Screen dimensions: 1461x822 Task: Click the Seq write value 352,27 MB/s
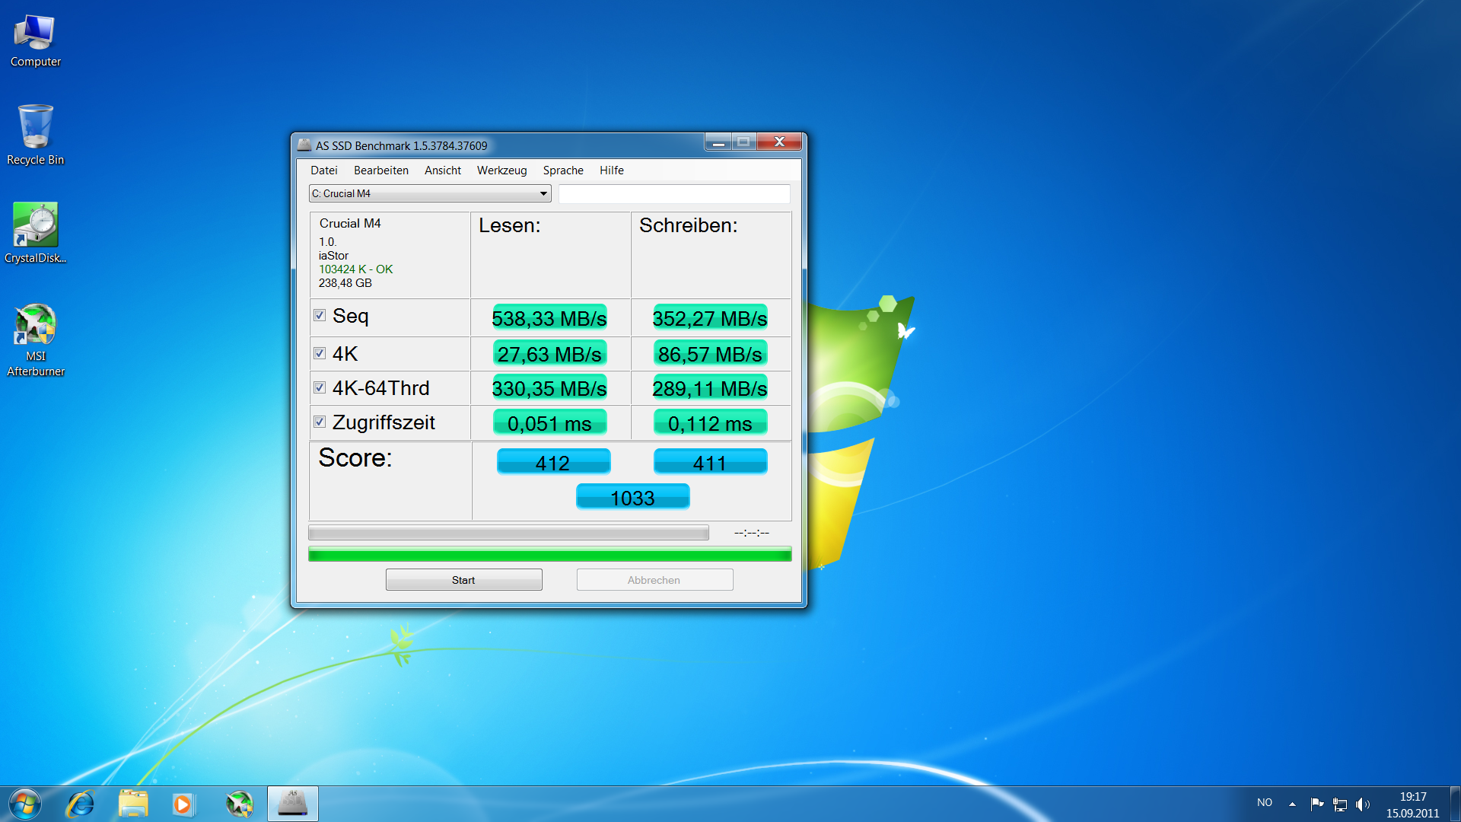click(x=710, y=318)
